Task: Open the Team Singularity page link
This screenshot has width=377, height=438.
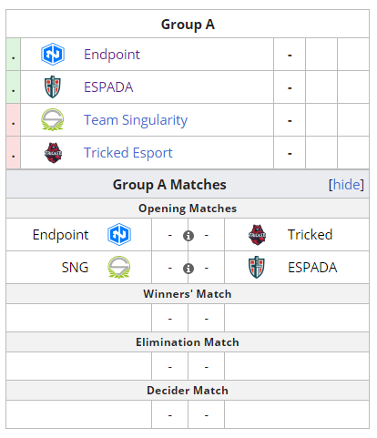Action: click(x=136, y=120)
